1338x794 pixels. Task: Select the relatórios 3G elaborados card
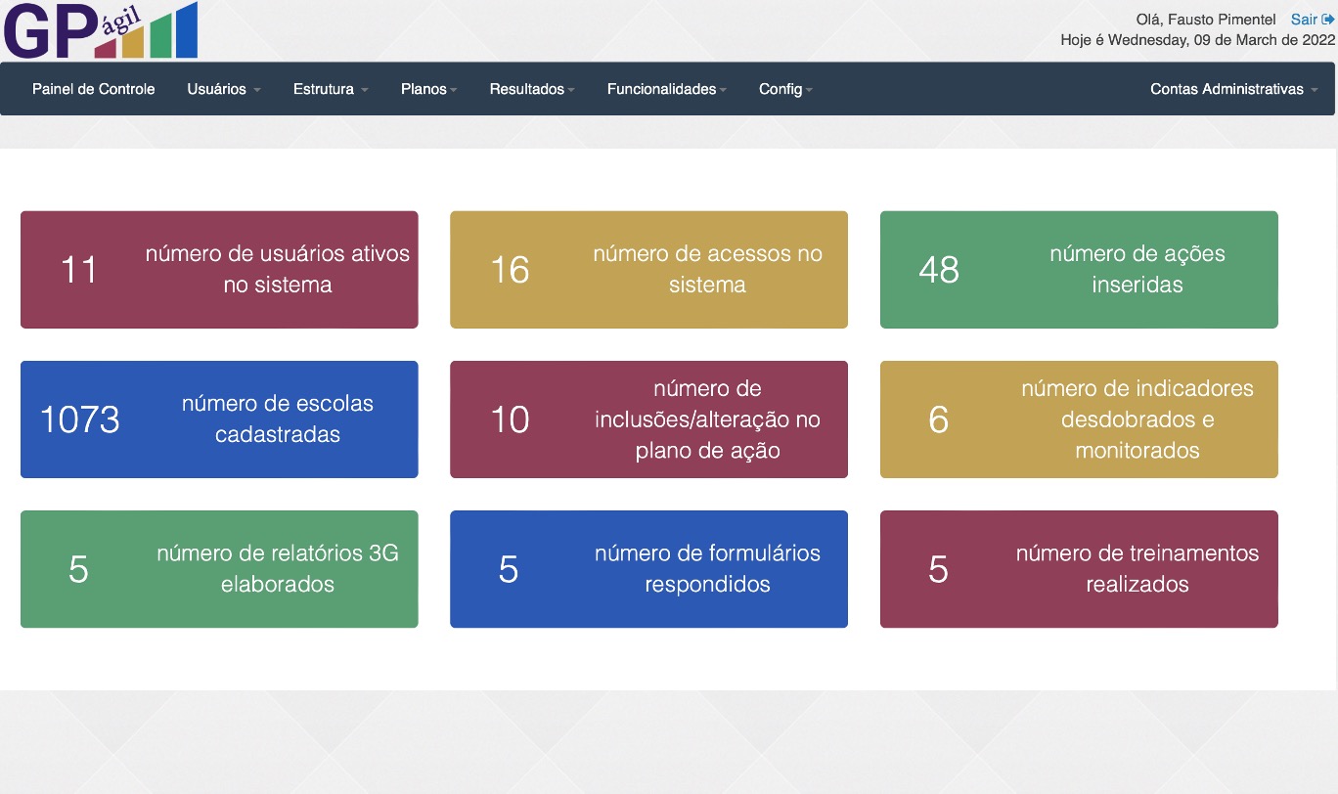pos(219,569)
